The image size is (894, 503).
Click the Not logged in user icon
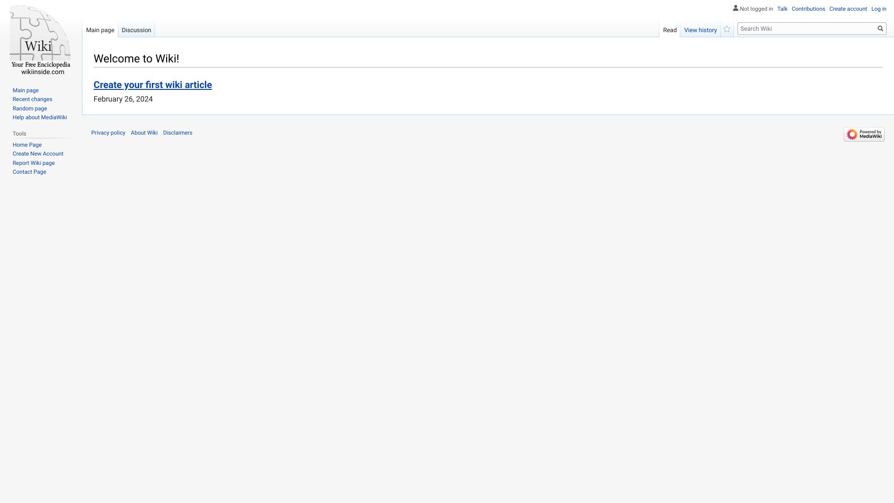[x=735, y=8]
